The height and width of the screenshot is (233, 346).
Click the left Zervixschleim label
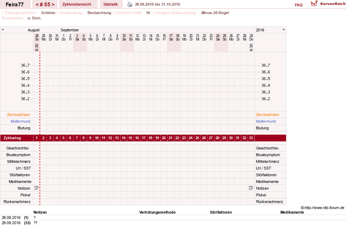click(19, 115)
